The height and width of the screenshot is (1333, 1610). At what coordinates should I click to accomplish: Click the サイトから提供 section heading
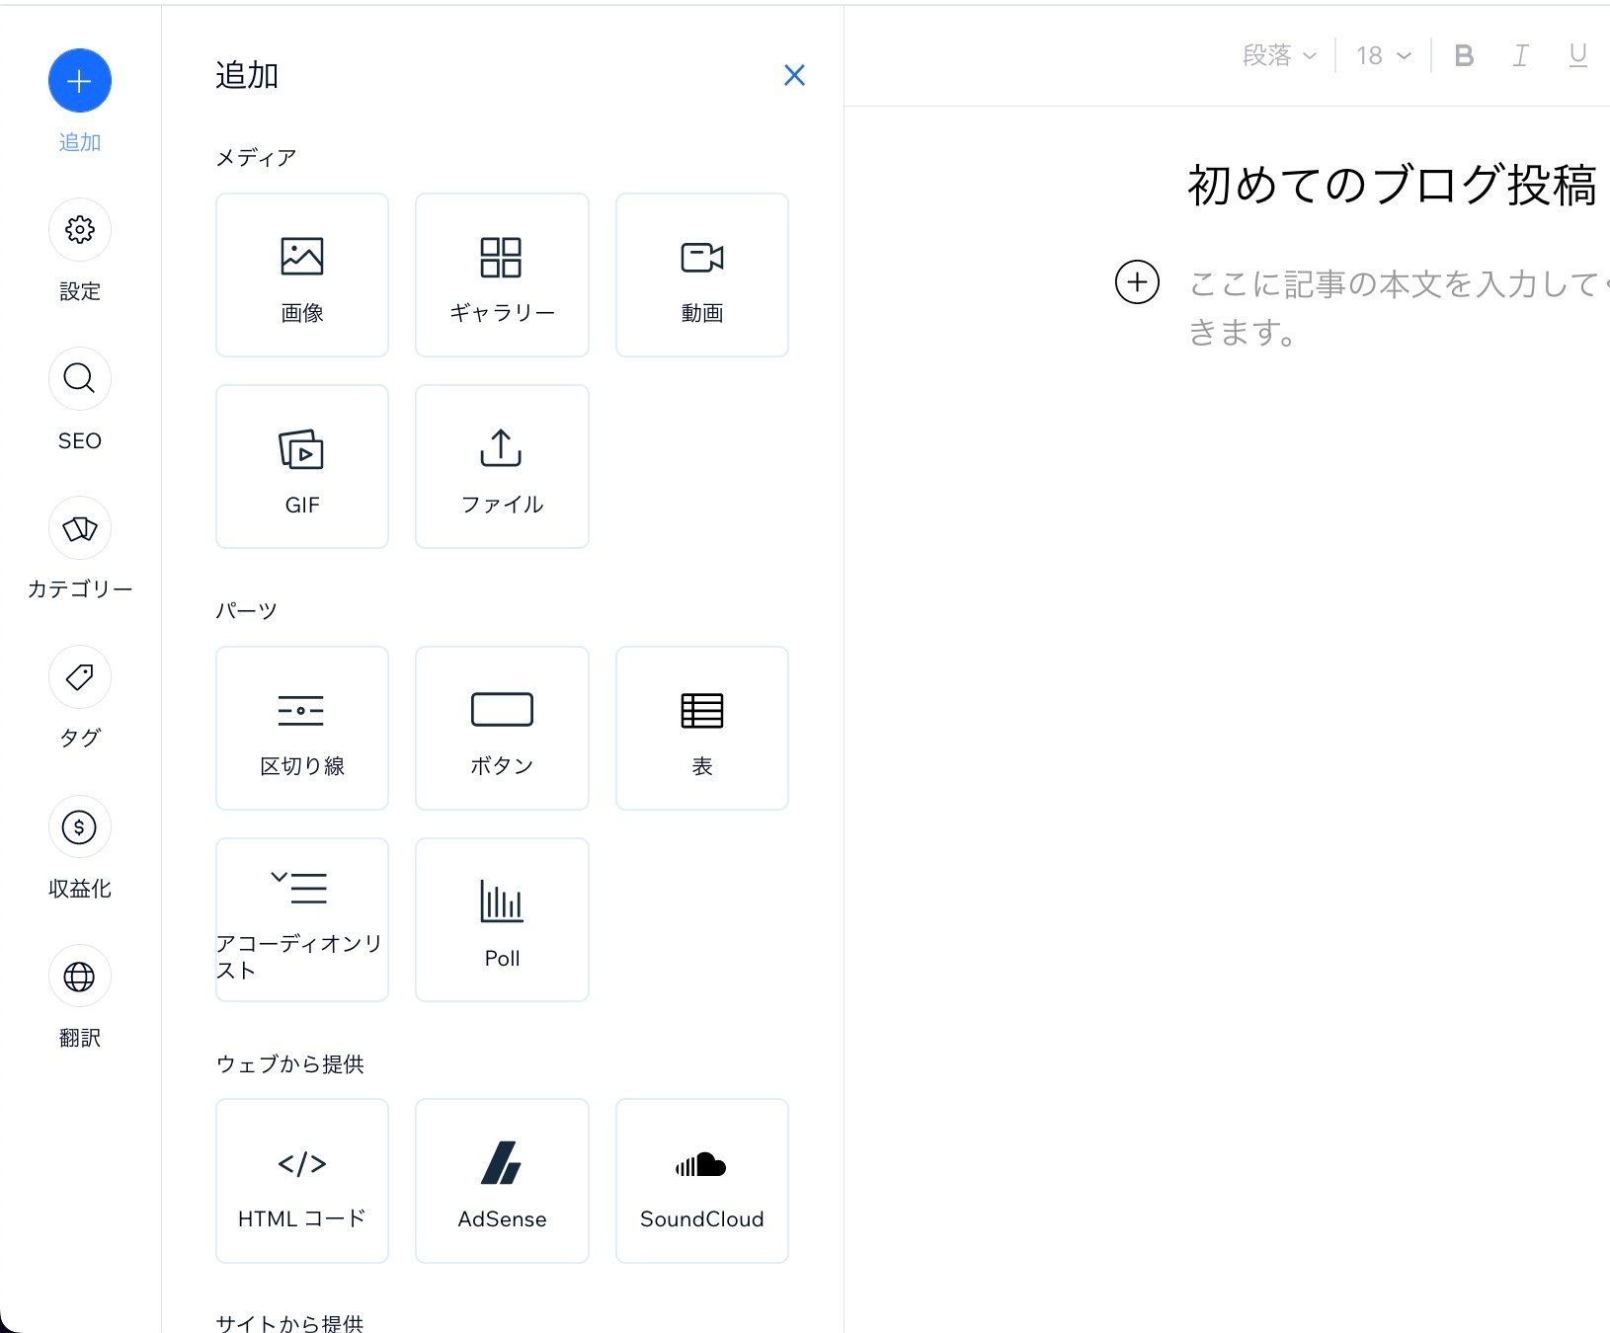tap(290, 1323)
